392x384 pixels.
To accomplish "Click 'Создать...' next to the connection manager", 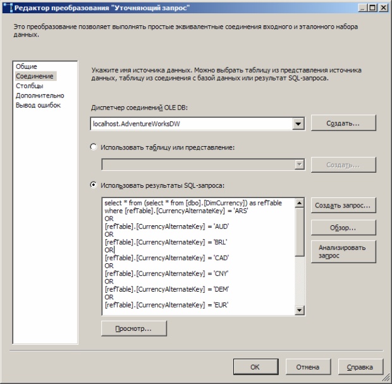I will [x=343, y=123].
